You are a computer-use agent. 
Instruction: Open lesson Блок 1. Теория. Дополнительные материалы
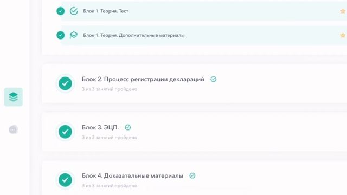coord(134,35)
